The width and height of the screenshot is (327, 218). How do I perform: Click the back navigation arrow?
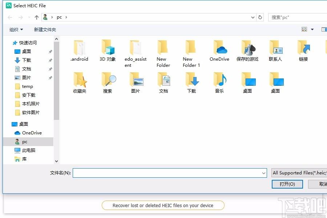point(10,17)
